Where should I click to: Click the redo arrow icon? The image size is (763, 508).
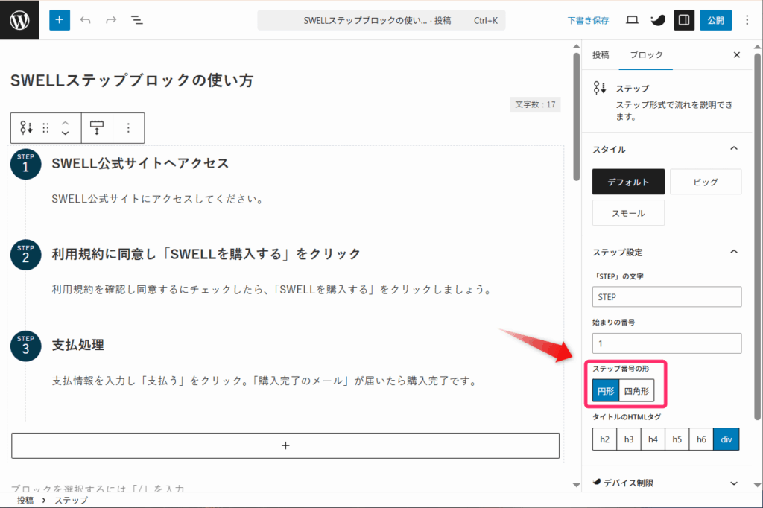[x=111, y=20]
